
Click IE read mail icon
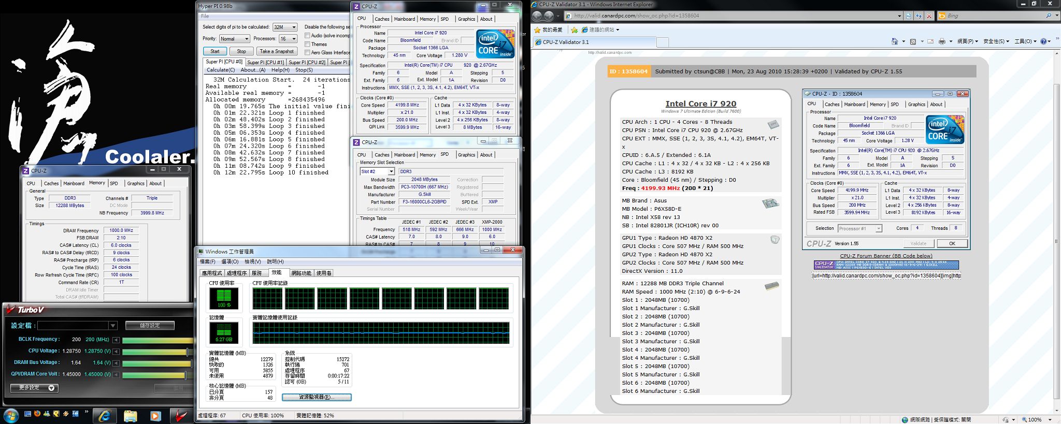(x=930, y=41)
